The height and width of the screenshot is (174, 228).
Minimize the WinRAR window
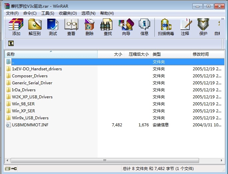(x=197, y=6)
